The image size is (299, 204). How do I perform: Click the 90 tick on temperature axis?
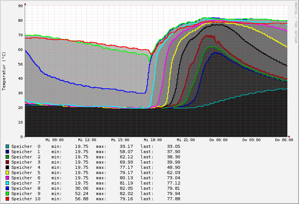pos(21,6)
